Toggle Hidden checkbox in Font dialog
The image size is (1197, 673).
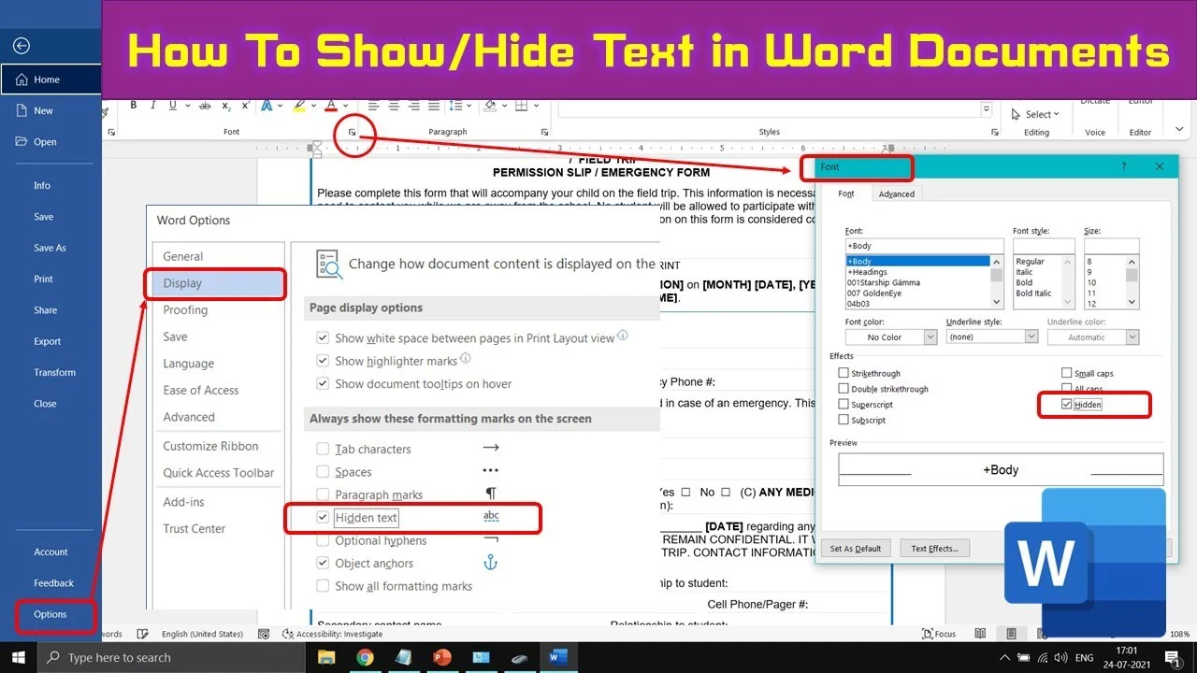(1067, 405)
